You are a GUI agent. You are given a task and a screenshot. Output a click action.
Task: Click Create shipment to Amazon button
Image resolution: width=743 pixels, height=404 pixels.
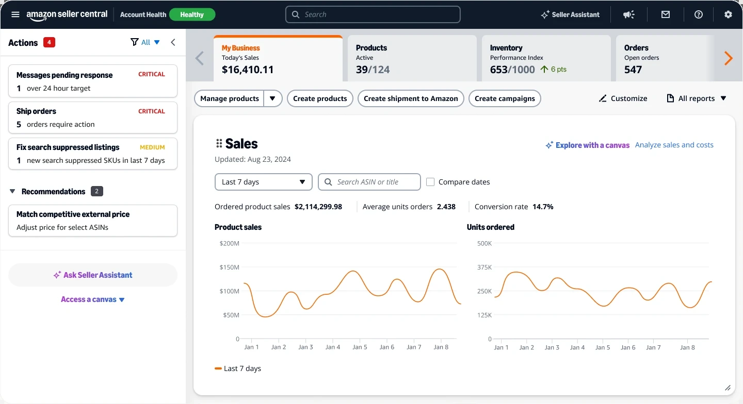tap(411, 98)
